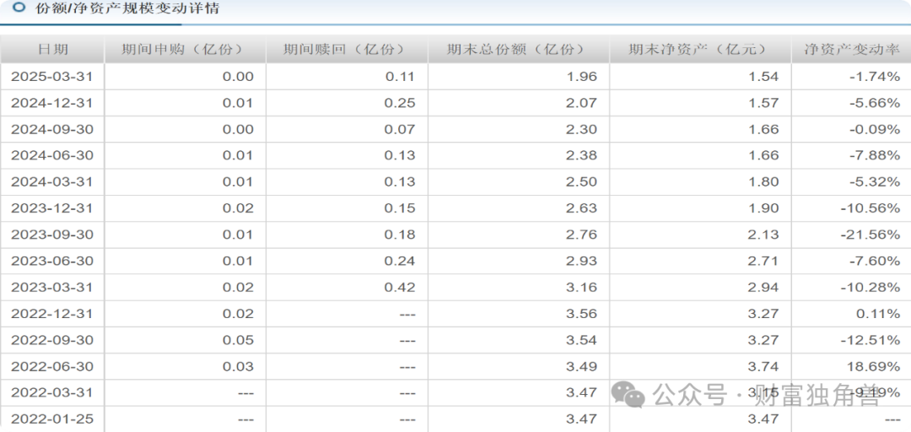Click total shares value 3.54
Viewport: 911px width, 432px height.
pos(581,339)
